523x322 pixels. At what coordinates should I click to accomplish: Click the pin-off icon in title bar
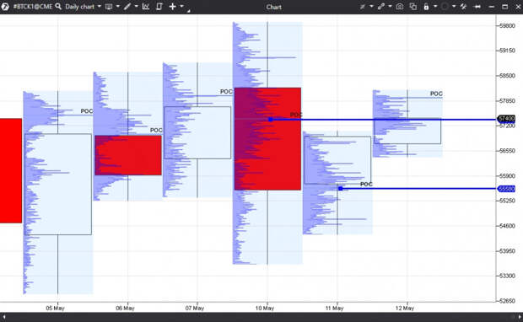[x=363, y=7]
